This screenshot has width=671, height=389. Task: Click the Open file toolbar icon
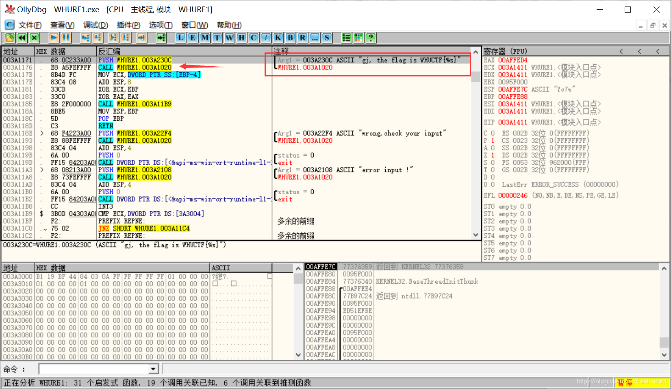(x=10, y=38)
